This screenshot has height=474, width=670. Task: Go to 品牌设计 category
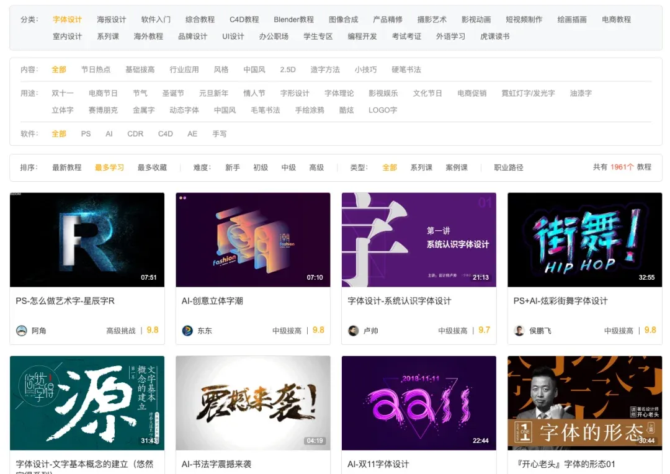pyautogui.click(x=193, y=37)
